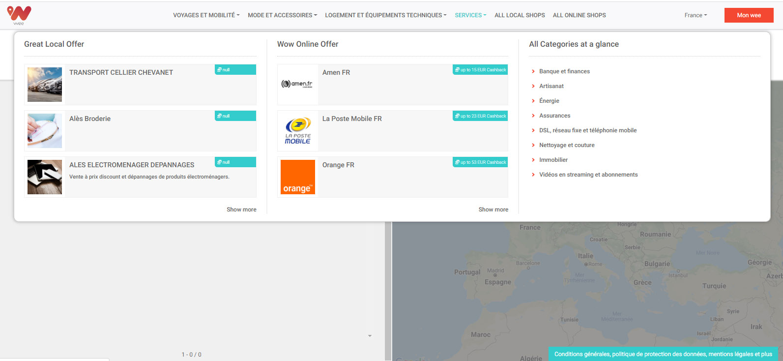
Task: Go to All Local Shops
Action: [520, 15]
